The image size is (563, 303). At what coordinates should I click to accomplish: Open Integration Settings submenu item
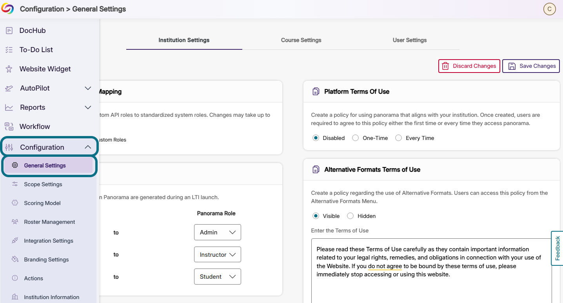coord(49,241)
